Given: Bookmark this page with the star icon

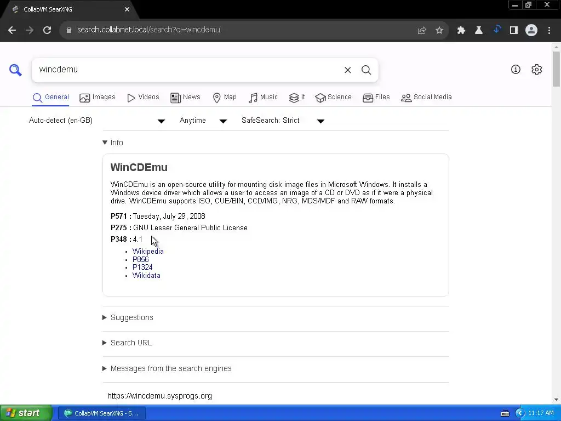Looking at the screenshot, I should pos(439,31).
